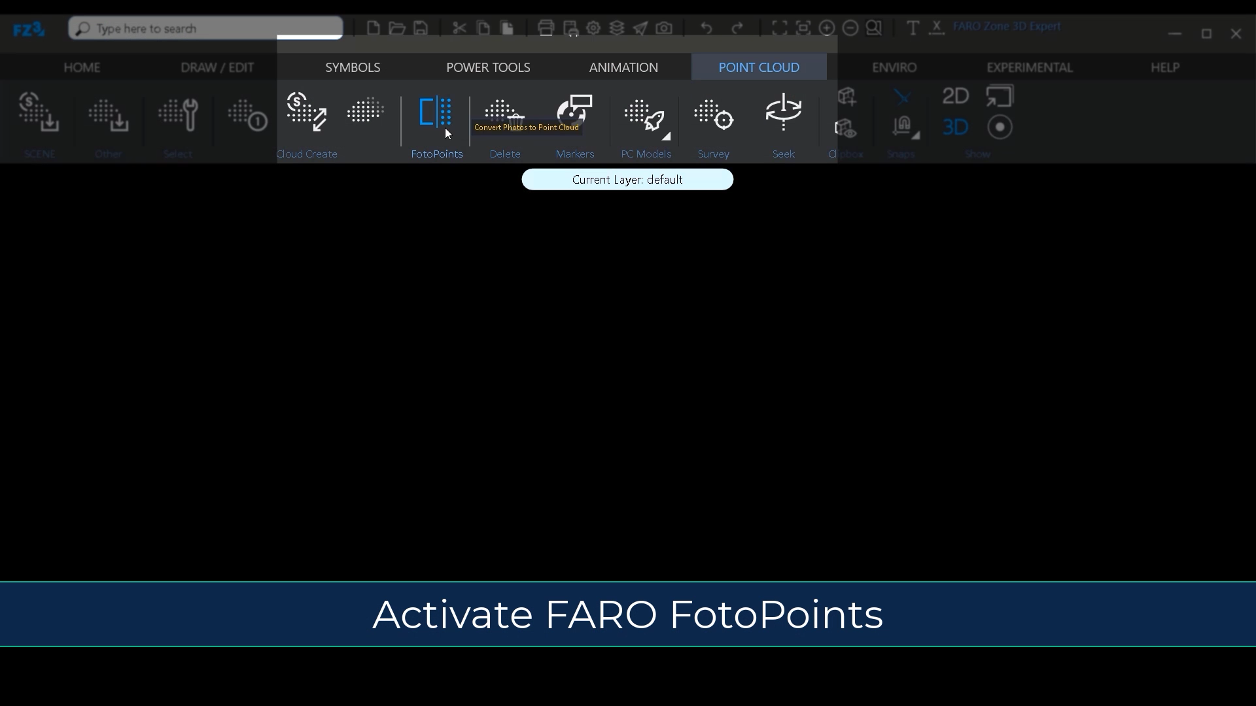The width and height of the screenshot is (1256, 706).
Task: Open the Markers tool
Action: [574, 112]
